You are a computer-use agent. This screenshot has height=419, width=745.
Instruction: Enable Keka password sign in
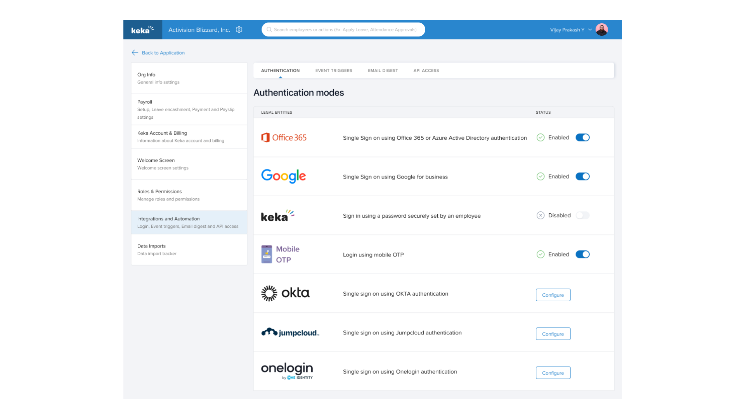[x=582, y=215]
